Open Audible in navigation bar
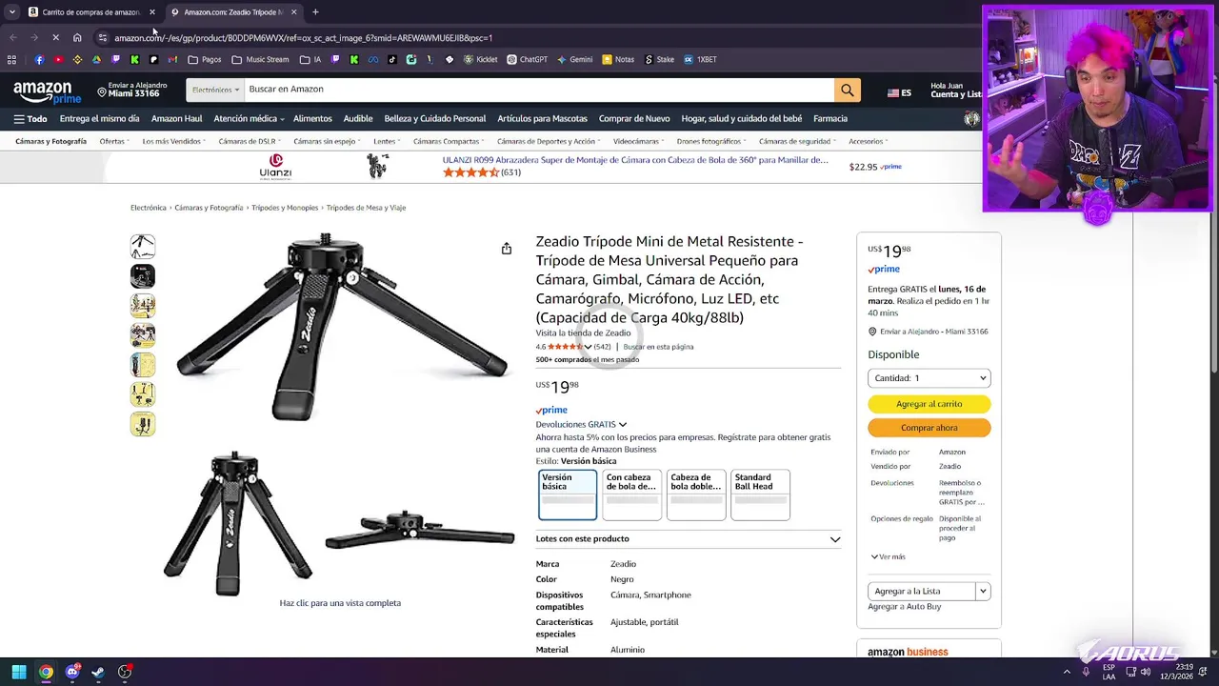 pyautogui.click(x=358, y=119)
